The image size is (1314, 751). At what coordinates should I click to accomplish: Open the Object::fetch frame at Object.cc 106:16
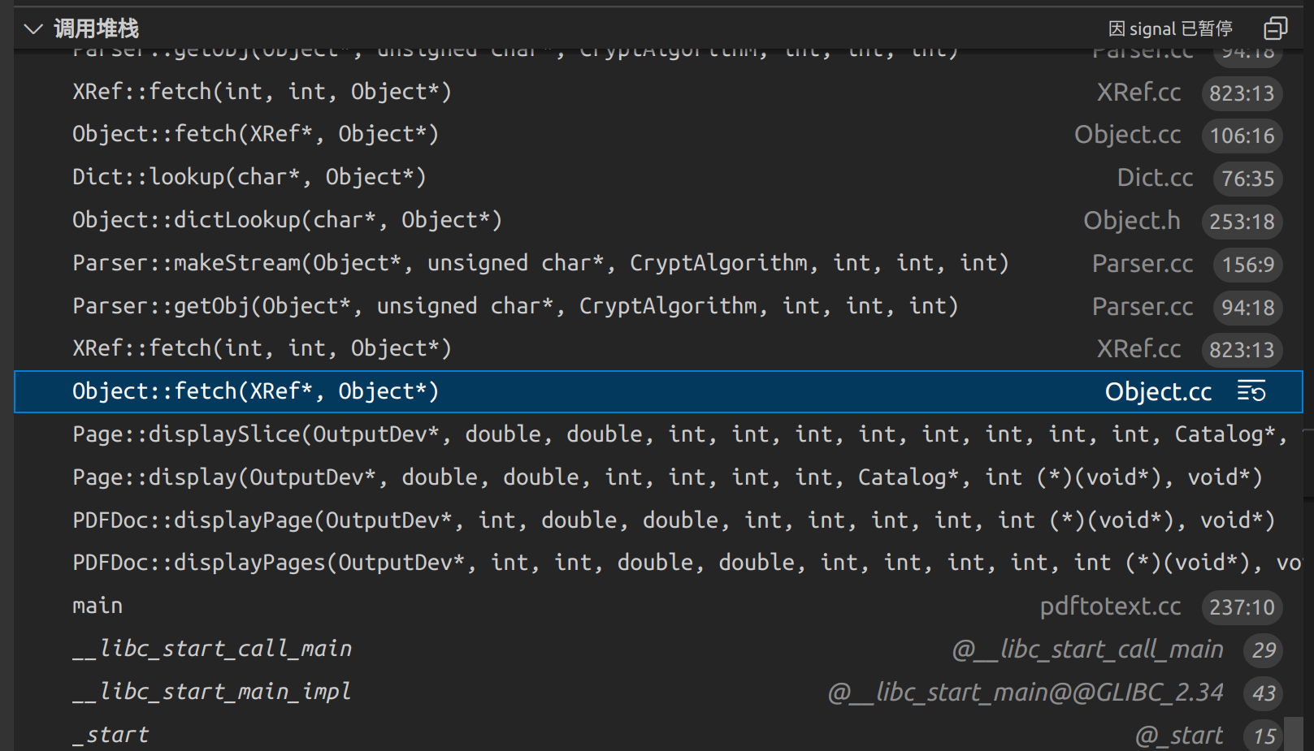click(254, 133)
